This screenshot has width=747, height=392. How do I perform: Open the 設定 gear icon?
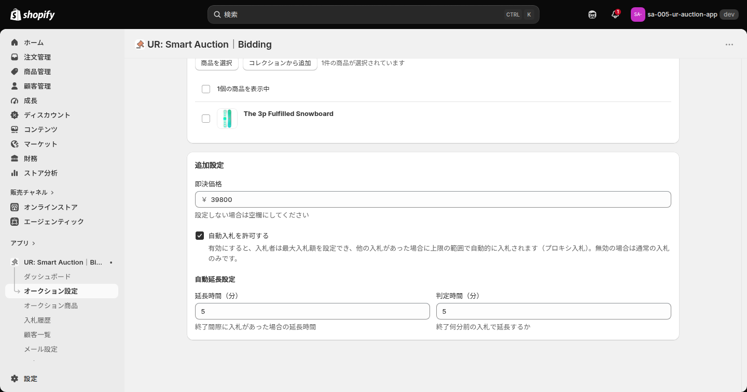[15, 379]
